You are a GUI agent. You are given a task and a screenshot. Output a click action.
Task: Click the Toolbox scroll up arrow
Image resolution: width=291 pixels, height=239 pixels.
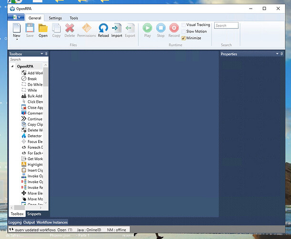(46, 65)
